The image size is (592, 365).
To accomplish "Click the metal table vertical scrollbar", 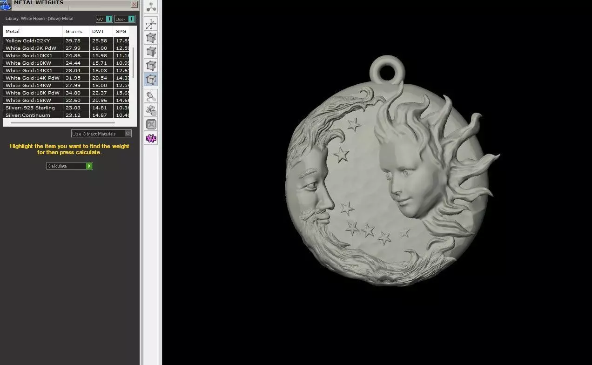I will pos(133,63).
